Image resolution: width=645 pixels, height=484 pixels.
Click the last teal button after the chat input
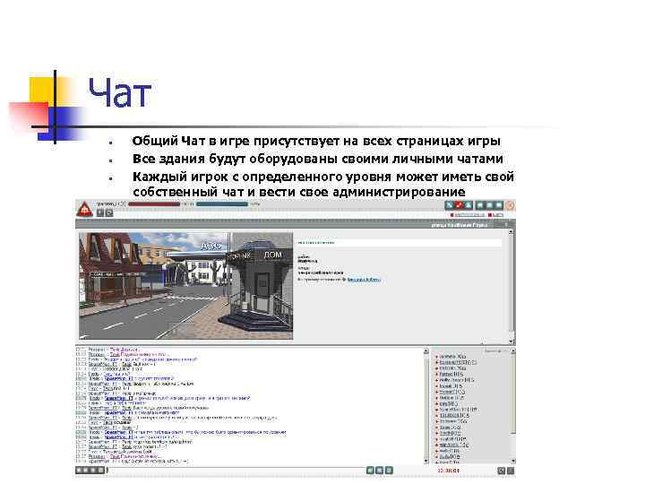389,470
